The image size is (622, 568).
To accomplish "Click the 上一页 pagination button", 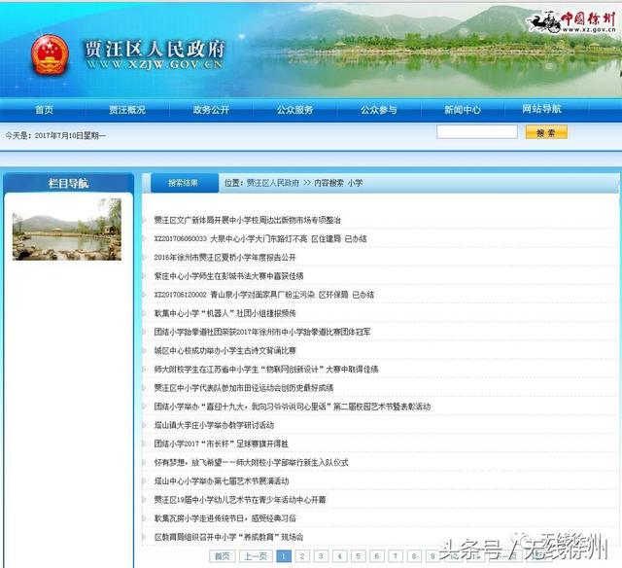I will pyautogui.click(x=256, y=556).
